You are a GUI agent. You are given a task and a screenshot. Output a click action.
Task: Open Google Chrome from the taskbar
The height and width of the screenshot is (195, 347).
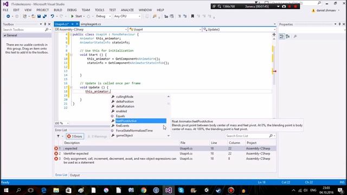[x=144, y=190]
